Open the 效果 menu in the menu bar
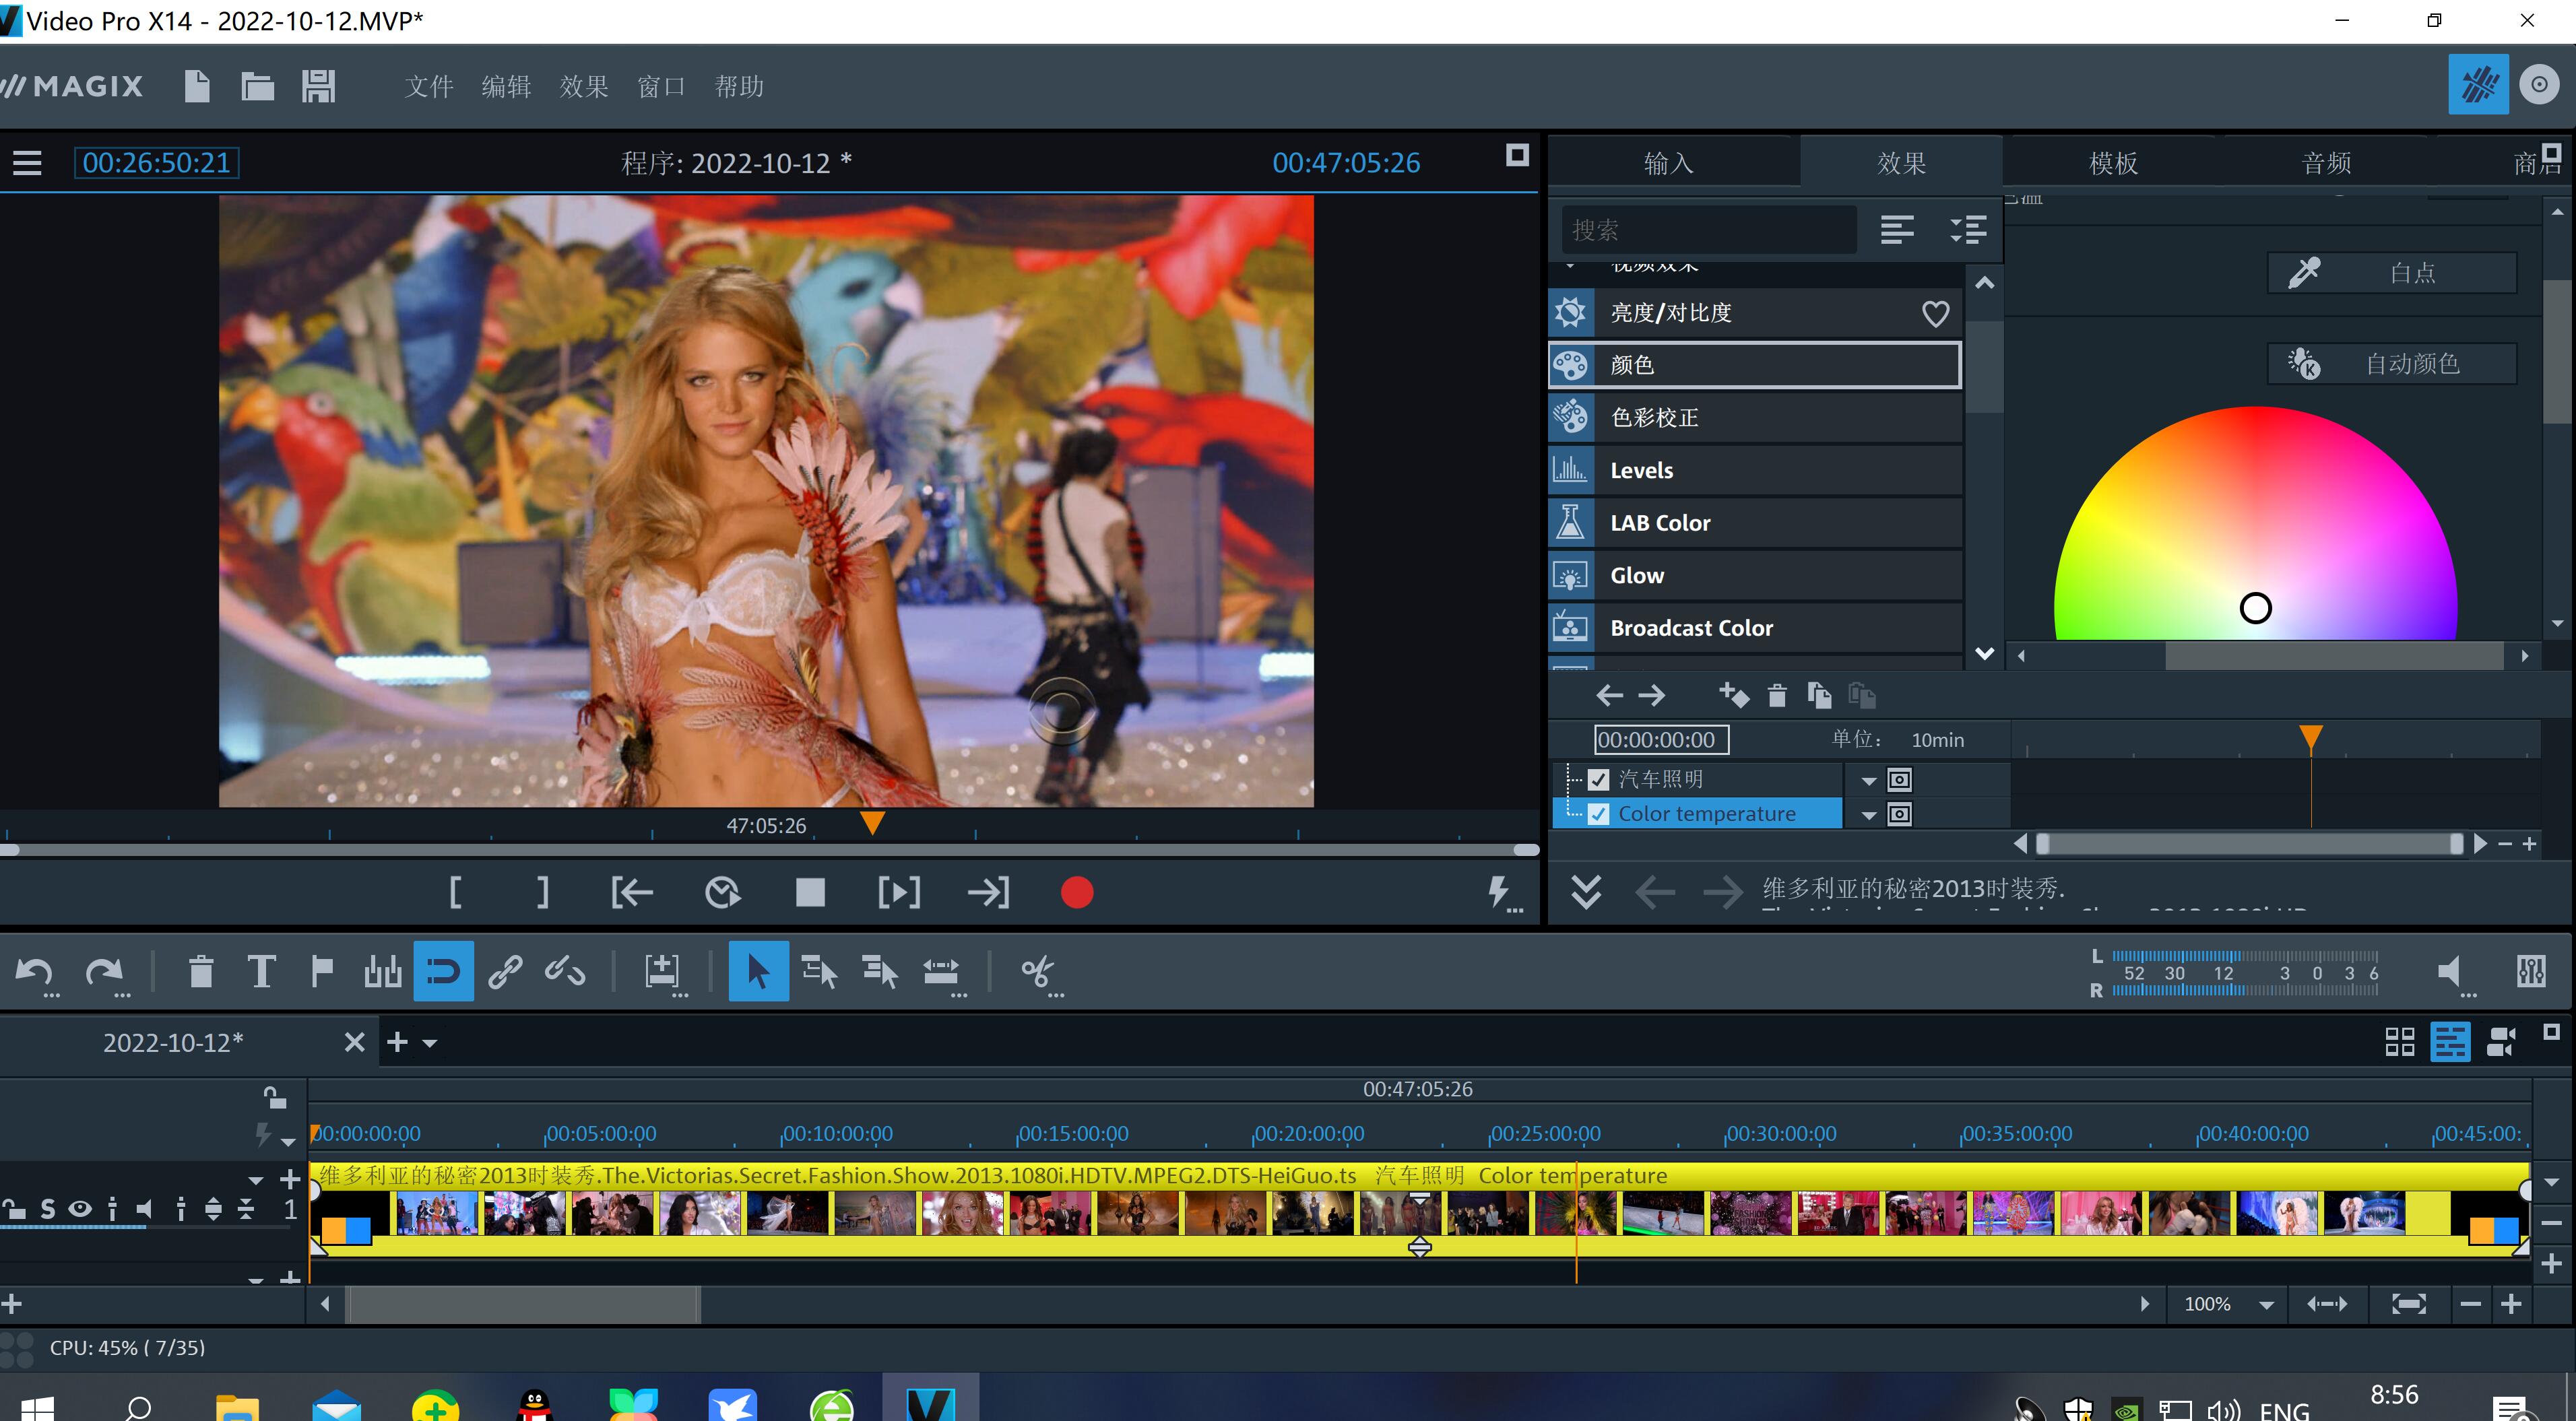Viewport: 2576px width, 1421px height. [x=584, y=87]
